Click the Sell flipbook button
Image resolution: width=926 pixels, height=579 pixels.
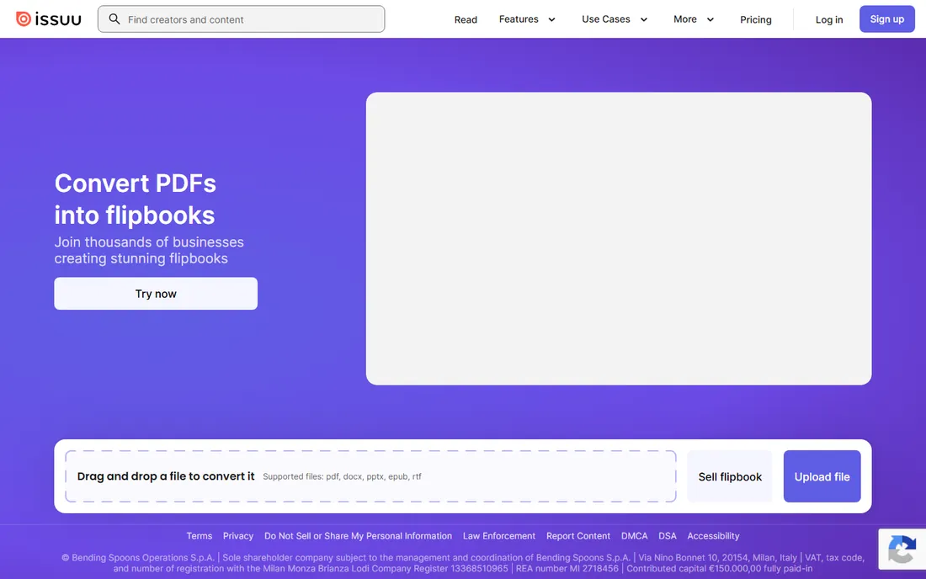click(730, 476)
